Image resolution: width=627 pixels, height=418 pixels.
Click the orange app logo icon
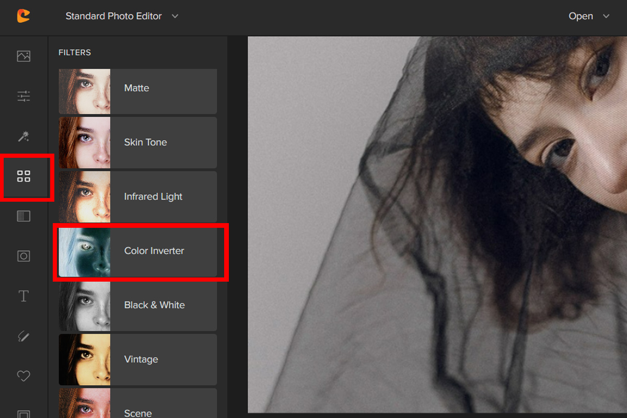(23, 16)
